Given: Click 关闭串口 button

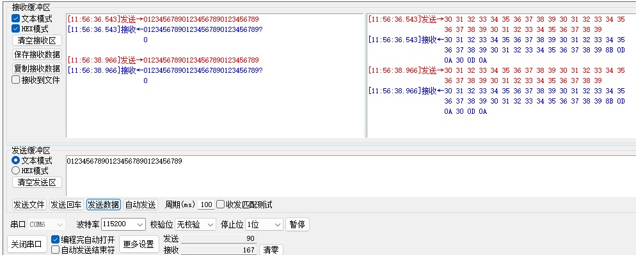Looking at the screenshot, I should coord(27,244).
